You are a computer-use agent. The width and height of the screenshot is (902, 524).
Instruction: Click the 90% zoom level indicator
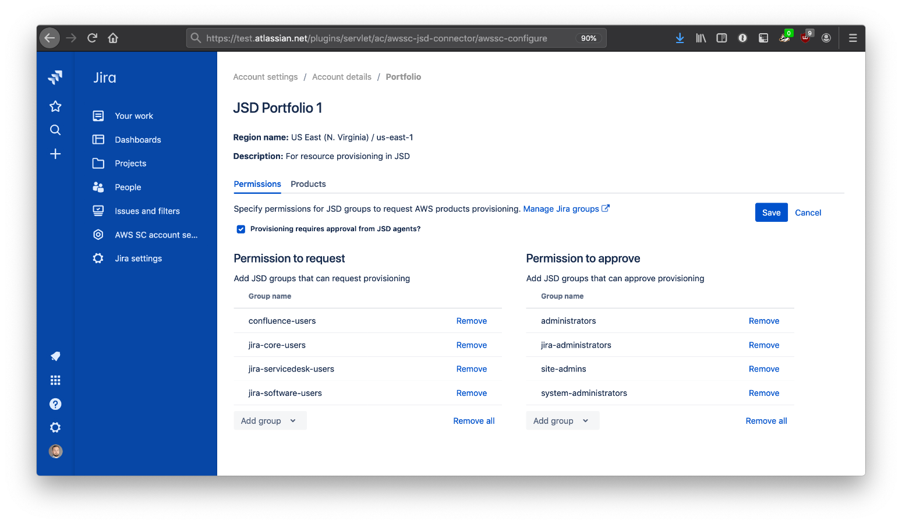(589, 38)
